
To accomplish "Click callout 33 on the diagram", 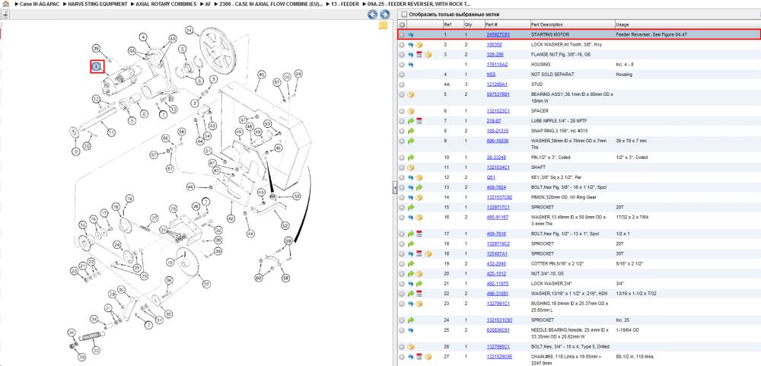I will 96,351.
